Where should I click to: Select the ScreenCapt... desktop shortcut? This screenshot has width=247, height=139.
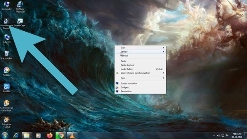click(20, 22)
